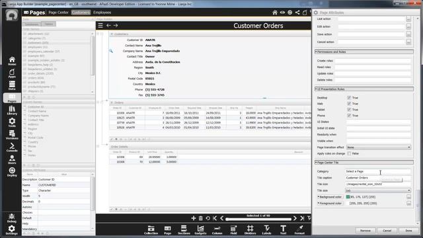This screenshot has height=238, width=423.
Task: Open the Gadgets tool in the bottom toolbar
Action: [200, 229]
